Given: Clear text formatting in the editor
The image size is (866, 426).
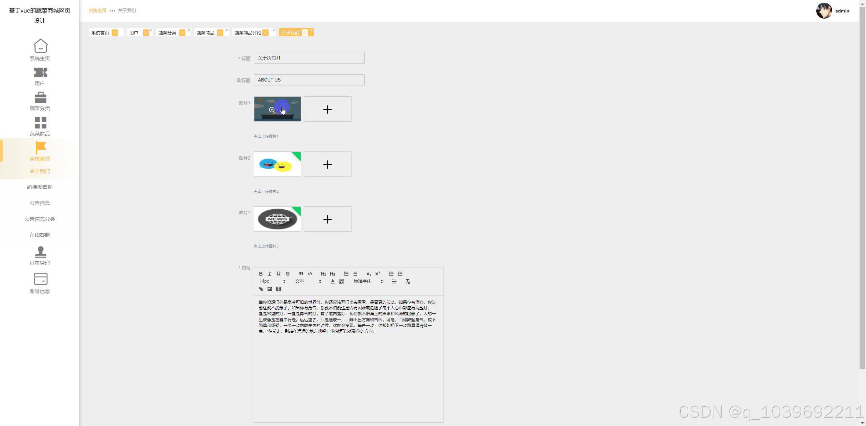Looking at the screenshot, I should [x=408, y=281].
